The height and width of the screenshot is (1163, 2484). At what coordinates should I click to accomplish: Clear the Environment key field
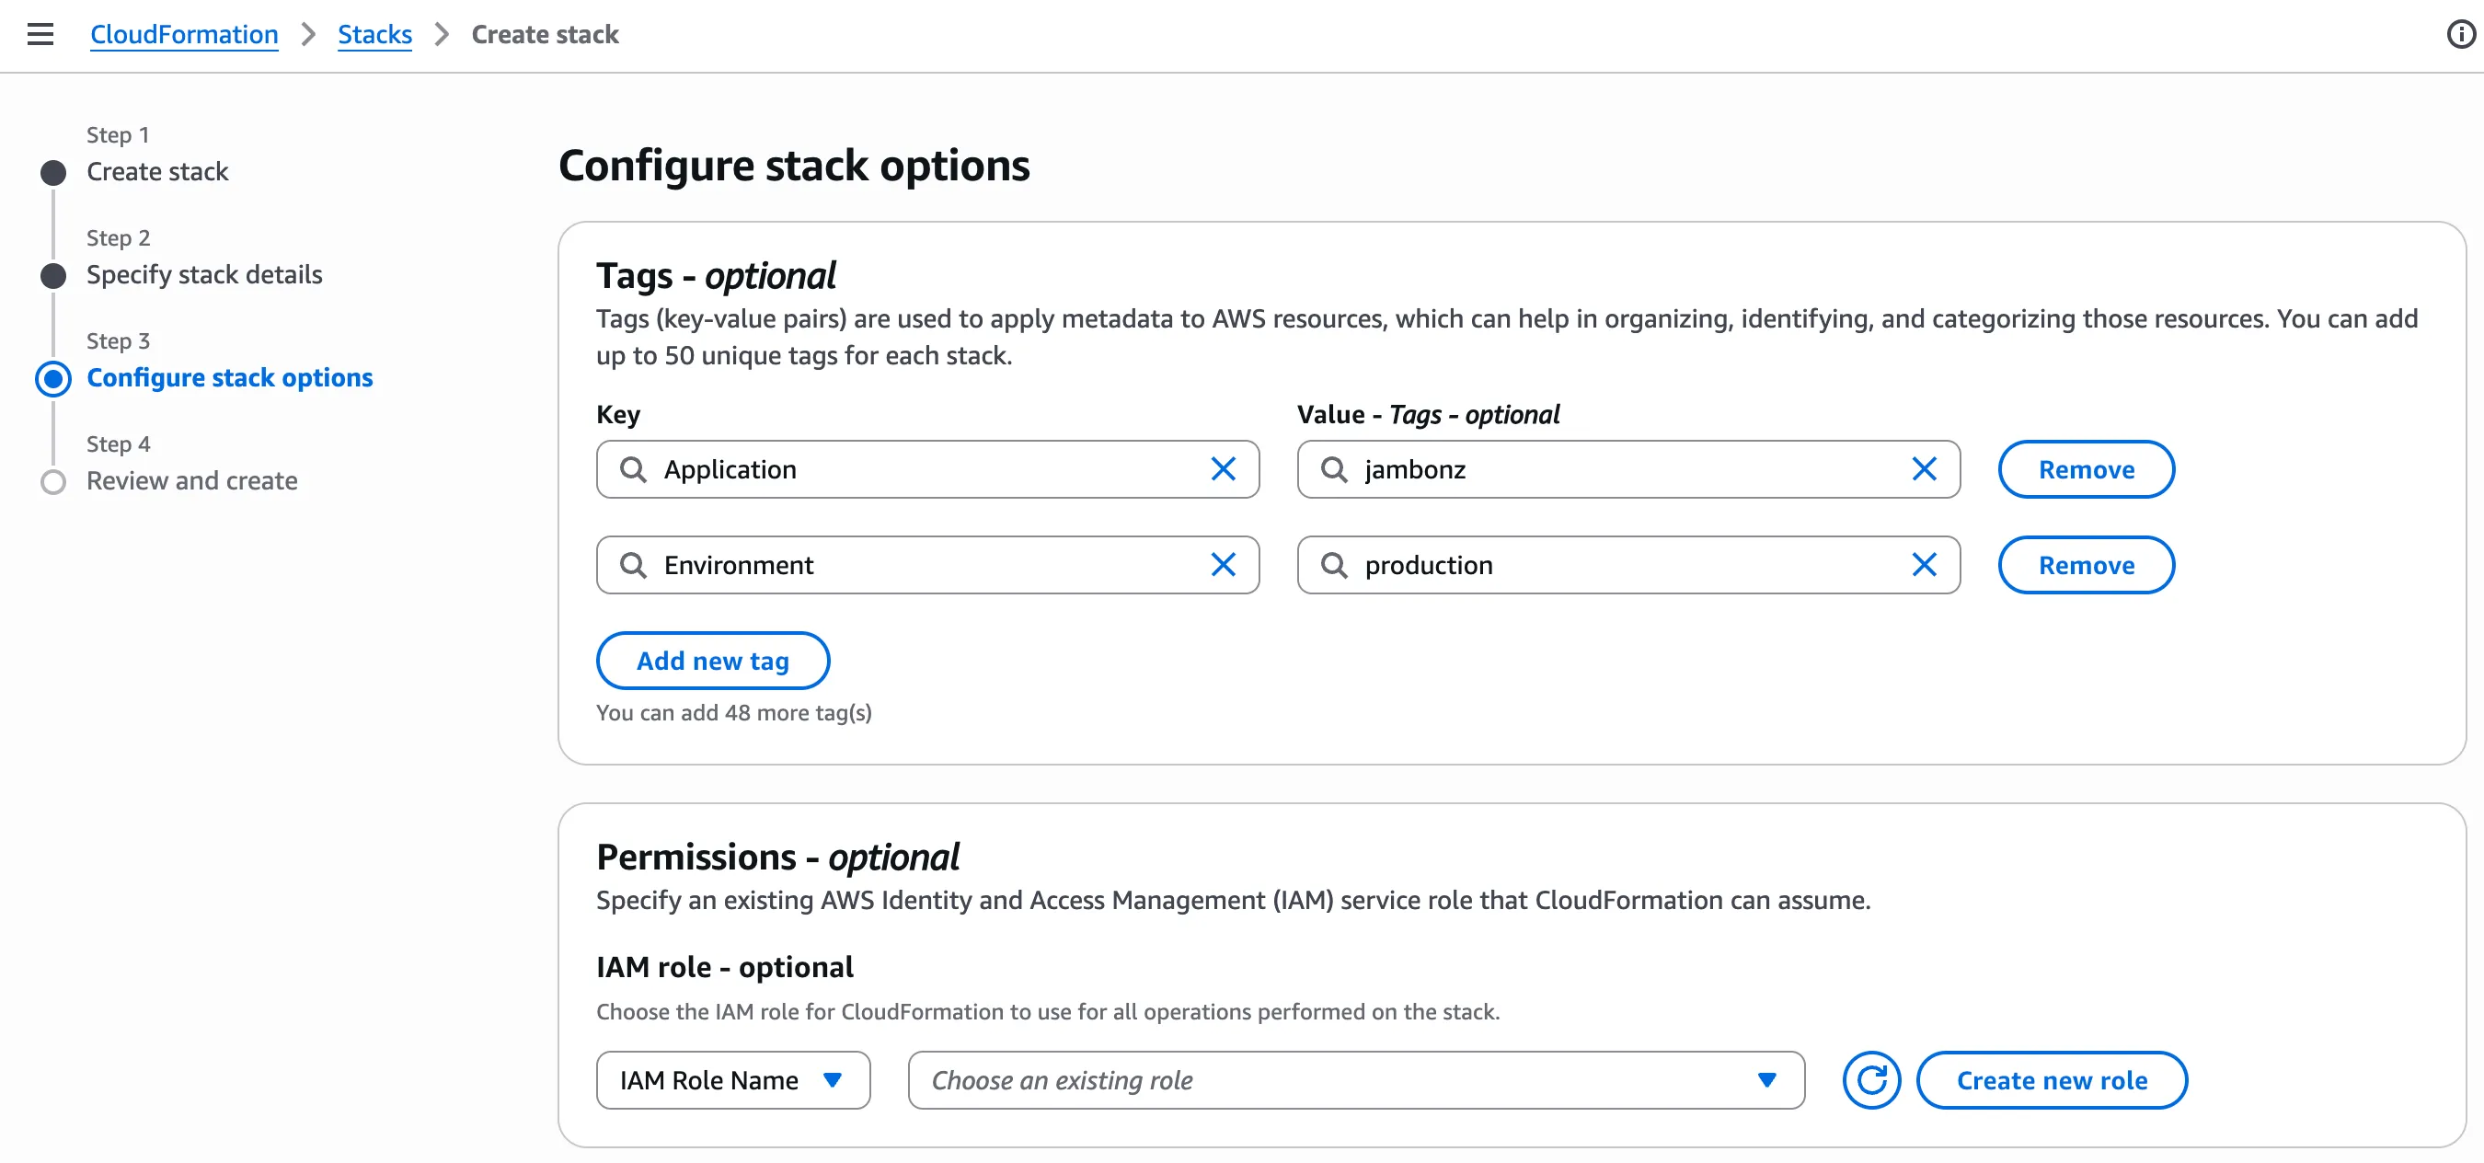[1223, 565]
